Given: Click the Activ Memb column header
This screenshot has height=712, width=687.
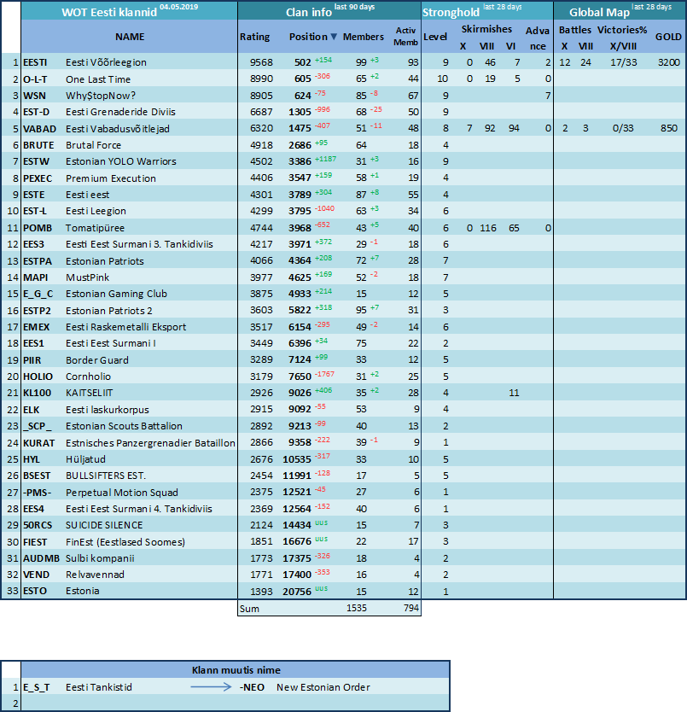Looking at the screenshot, I should pos(405,37).
